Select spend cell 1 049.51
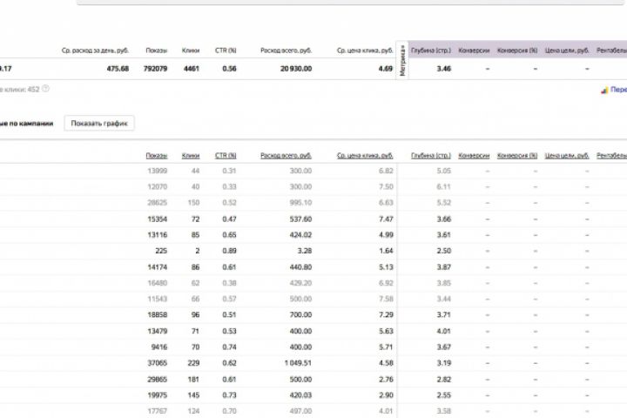 point(297,363)
